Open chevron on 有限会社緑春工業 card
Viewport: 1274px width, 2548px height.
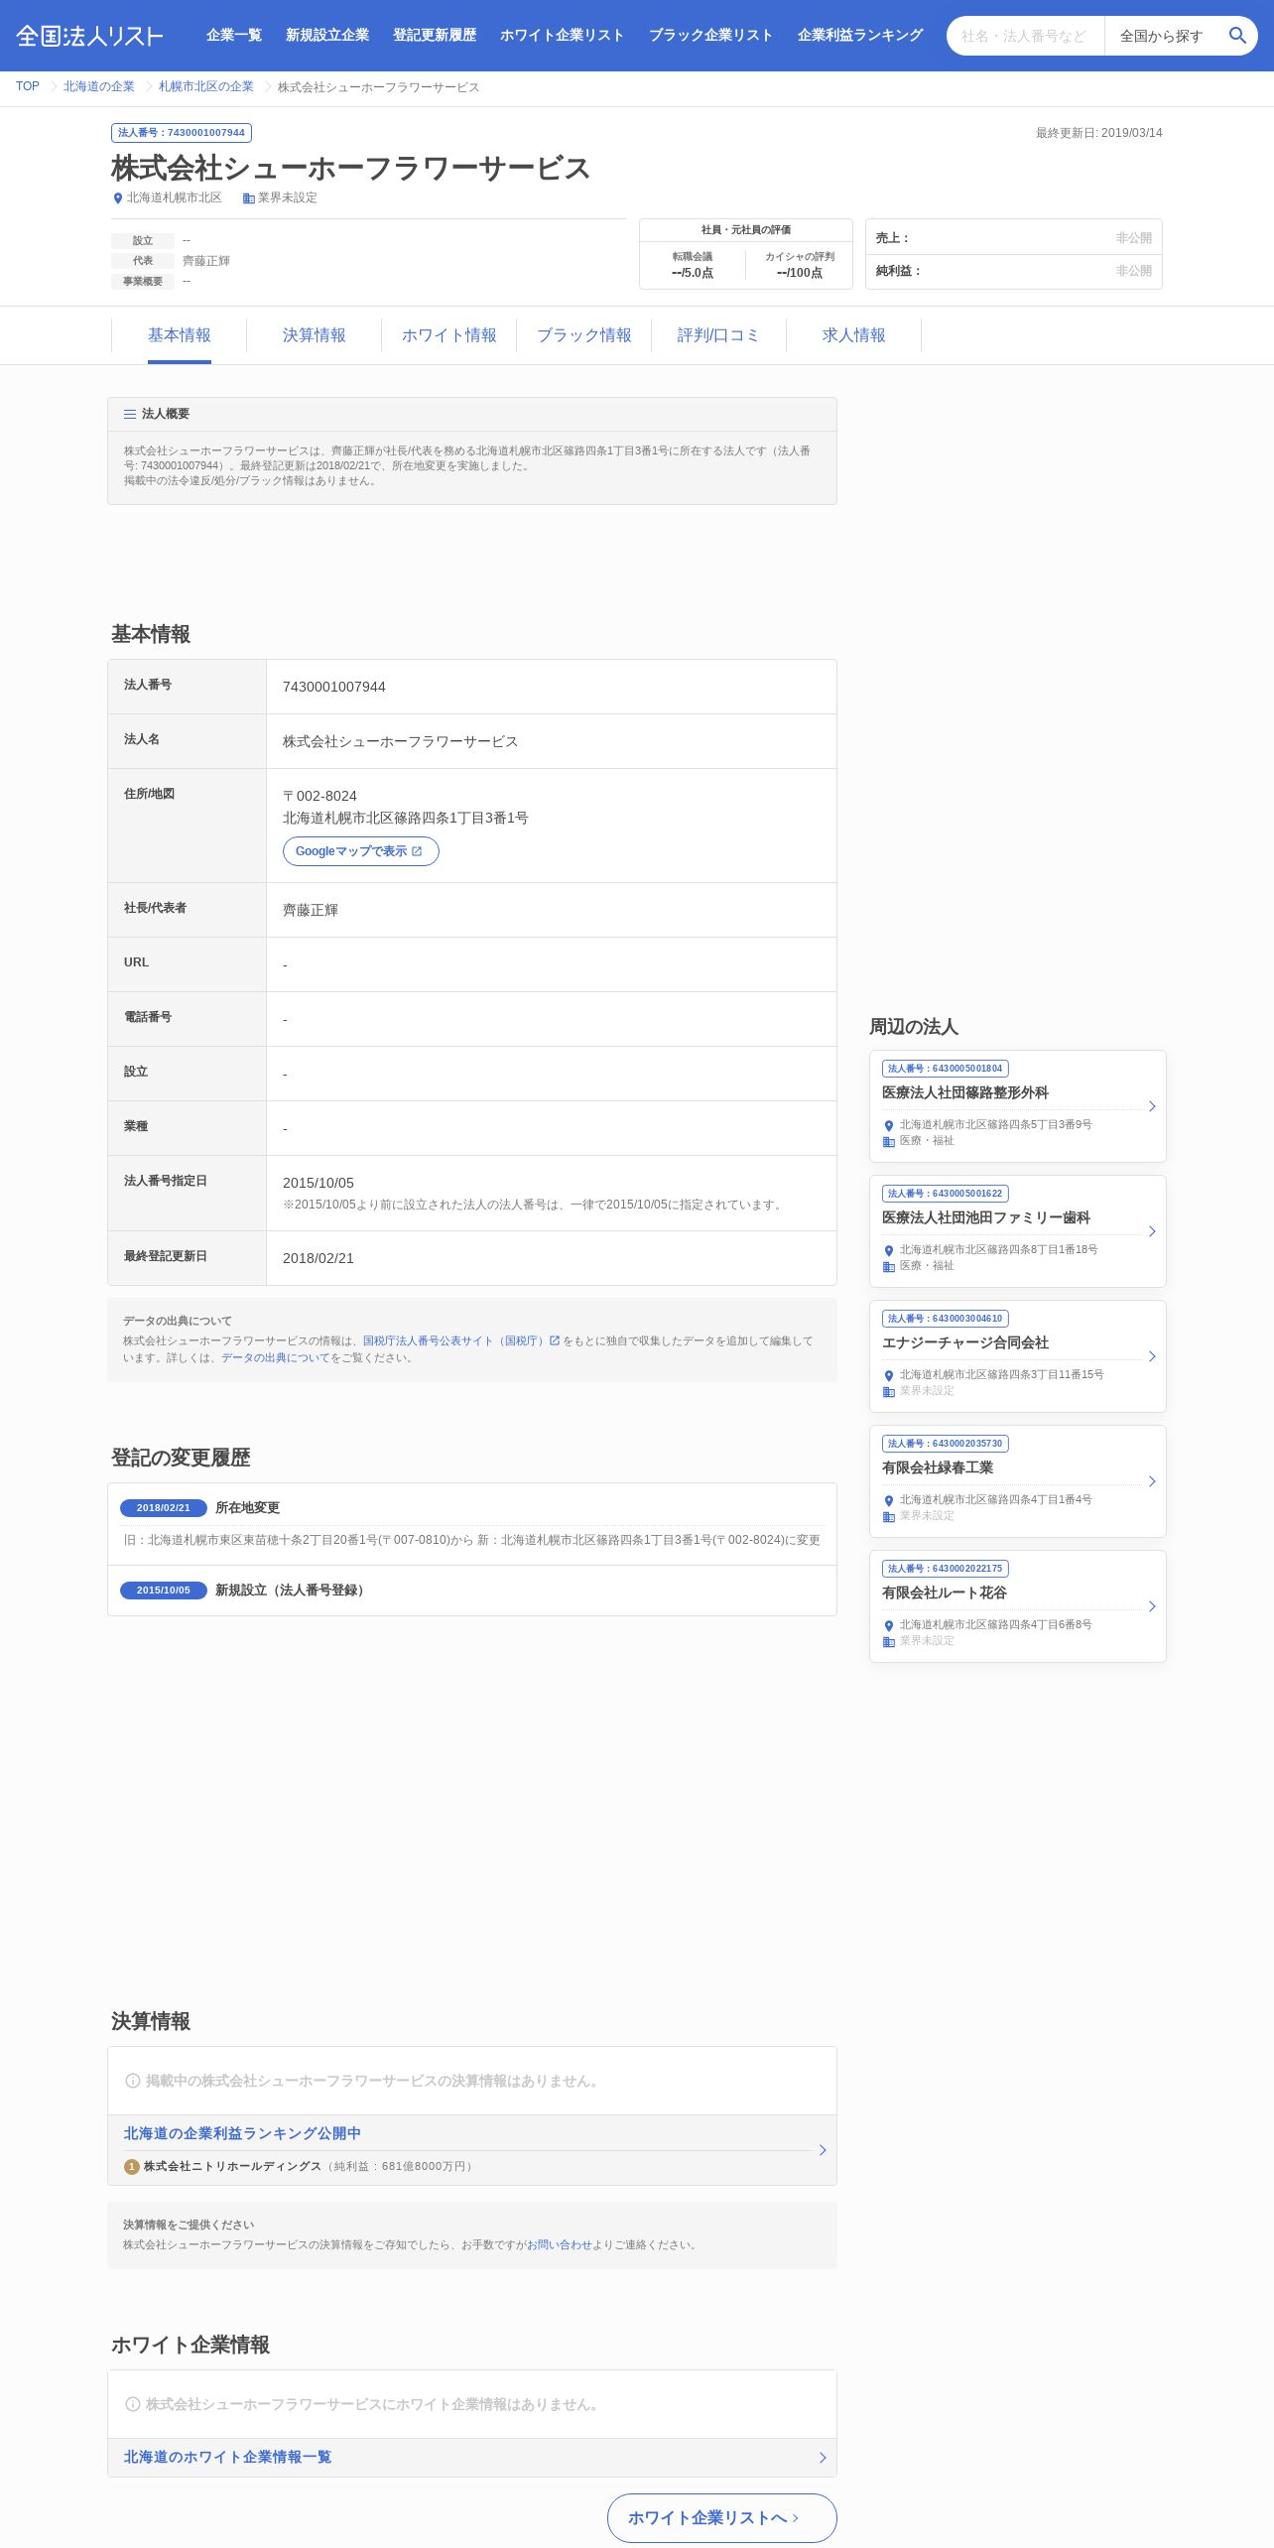pyautogui.click(x=1152, y=1481)
